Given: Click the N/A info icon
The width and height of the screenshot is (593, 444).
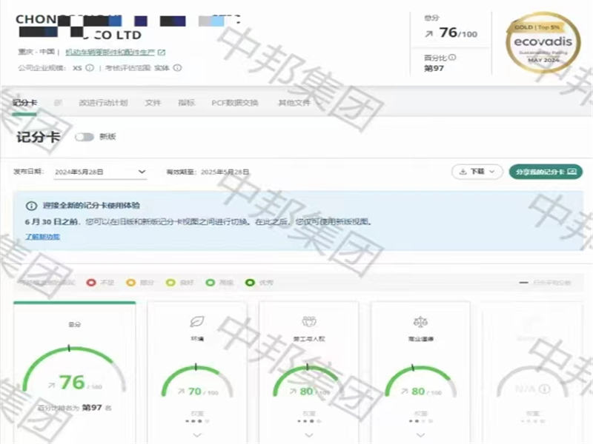Looking at the screenshot, I should pyautogui.click(x=544, y=389).
